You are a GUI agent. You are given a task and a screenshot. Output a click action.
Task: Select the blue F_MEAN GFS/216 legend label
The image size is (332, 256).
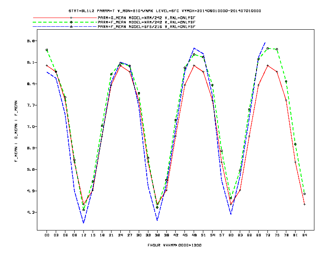coord(147,27)
